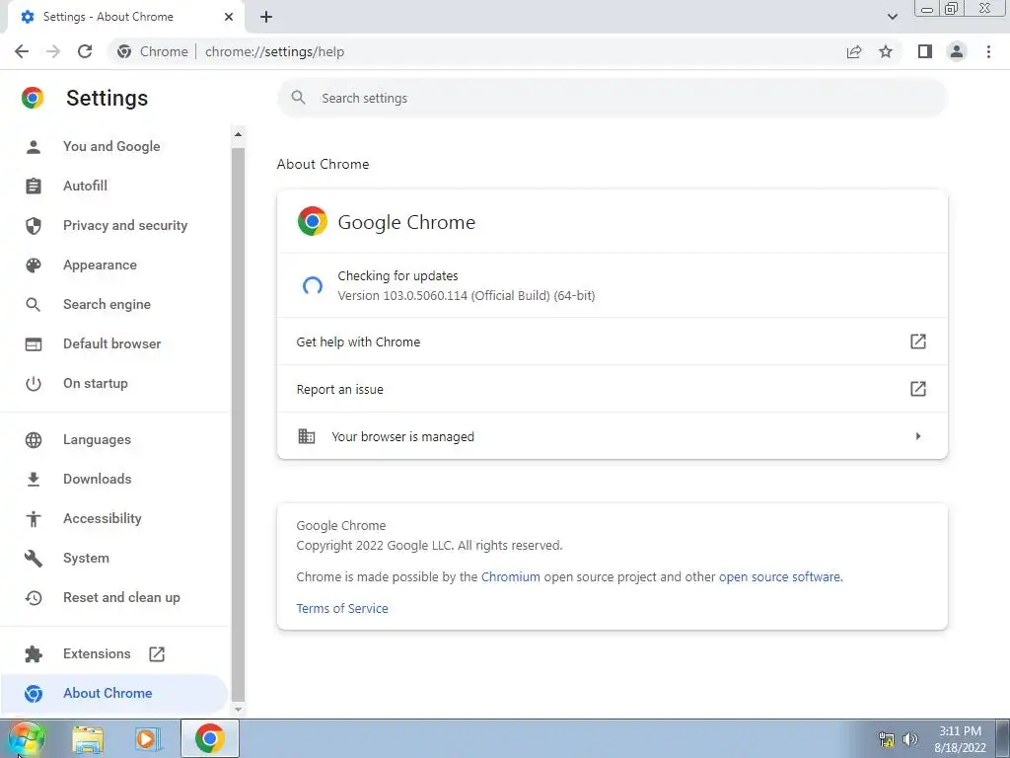Open the tab search dropdown arrow
The height and width of the screenshot is (758, 1010).
pyautogui.click(x=892, y=17)
